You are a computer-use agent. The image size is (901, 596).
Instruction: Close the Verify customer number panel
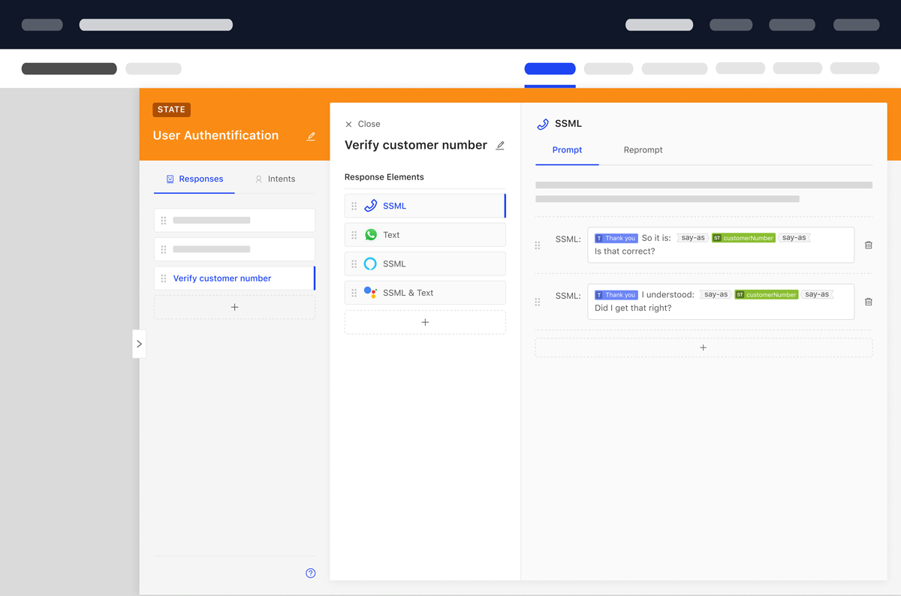pos(363,124)
